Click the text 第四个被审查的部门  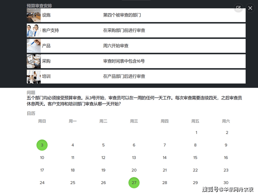[x=122, y=15]
